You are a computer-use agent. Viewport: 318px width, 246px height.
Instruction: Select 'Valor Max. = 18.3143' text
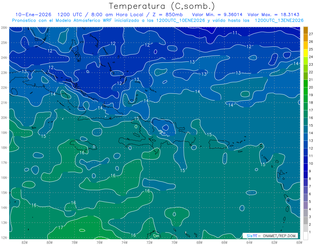tap(273, 15)
